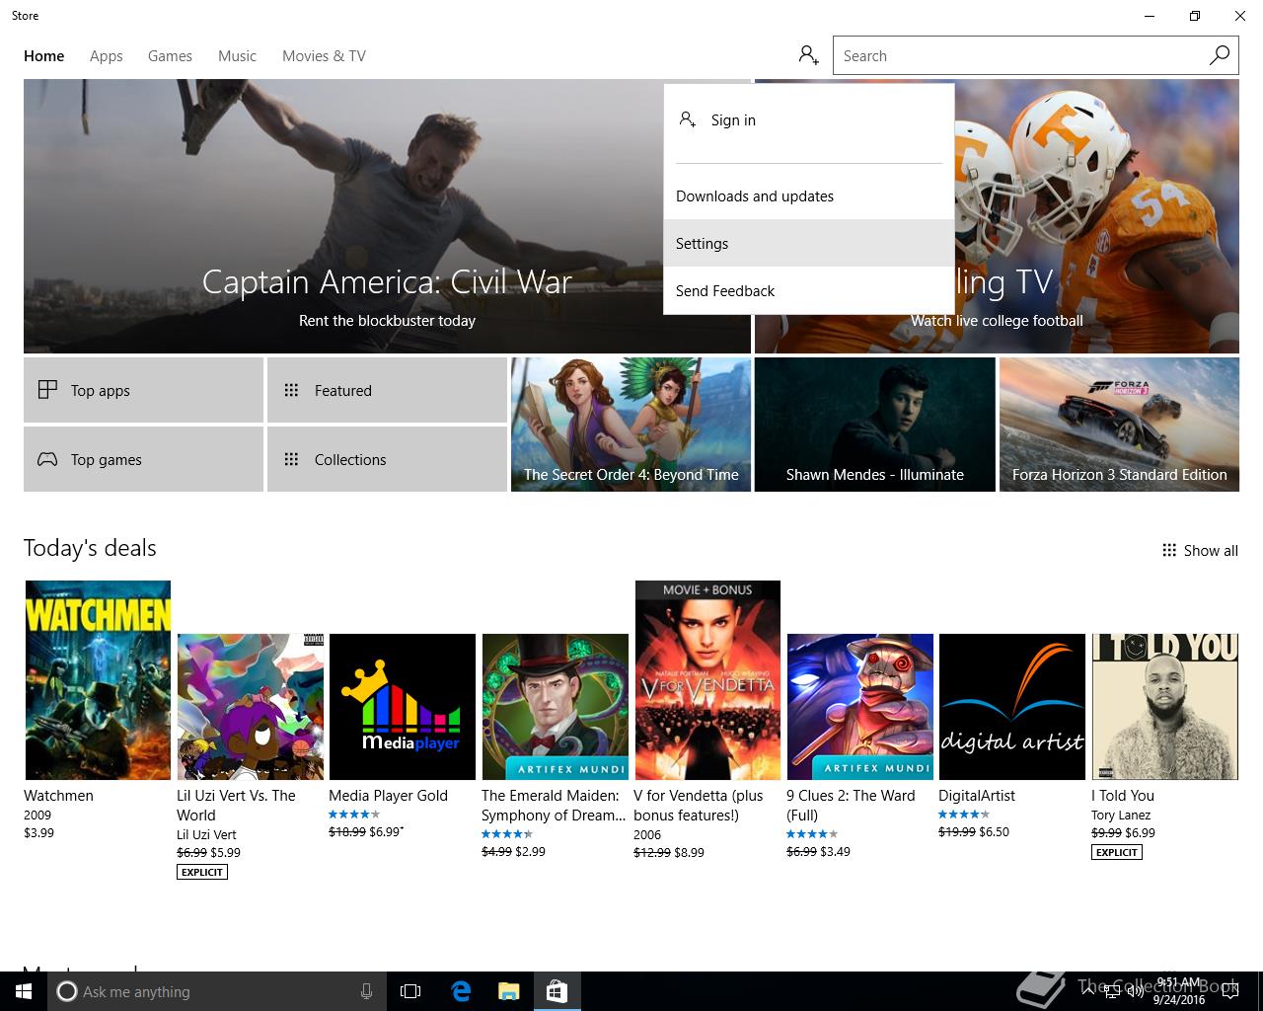Open the Games tab

click(x=170, y=56)
